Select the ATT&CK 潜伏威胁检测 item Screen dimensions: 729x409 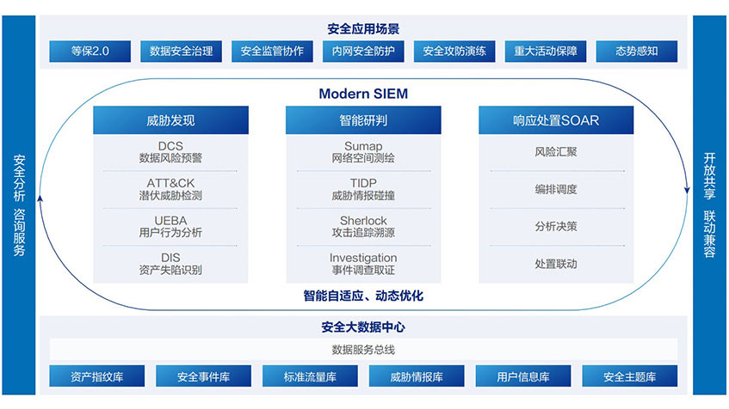[x=170, y=189]
